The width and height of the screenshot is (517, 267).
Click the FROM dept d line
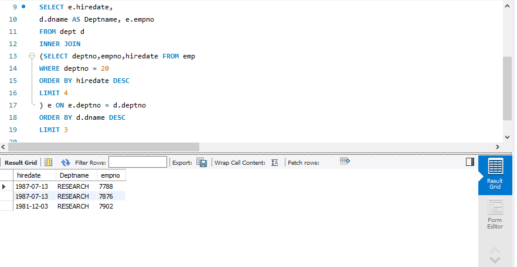pyautogui.click(x=62, y=32)
